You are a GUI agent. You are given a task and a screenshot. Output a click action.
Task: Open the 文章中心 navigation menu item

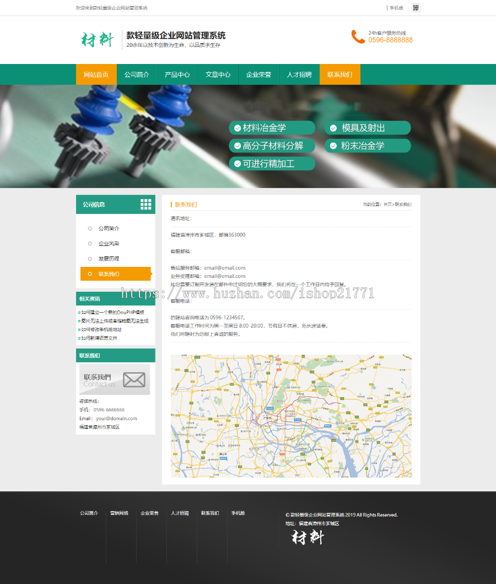(x=218, y=74)
